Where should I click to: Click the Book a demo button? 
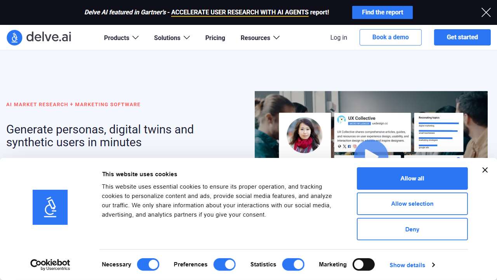coord(390,37)
